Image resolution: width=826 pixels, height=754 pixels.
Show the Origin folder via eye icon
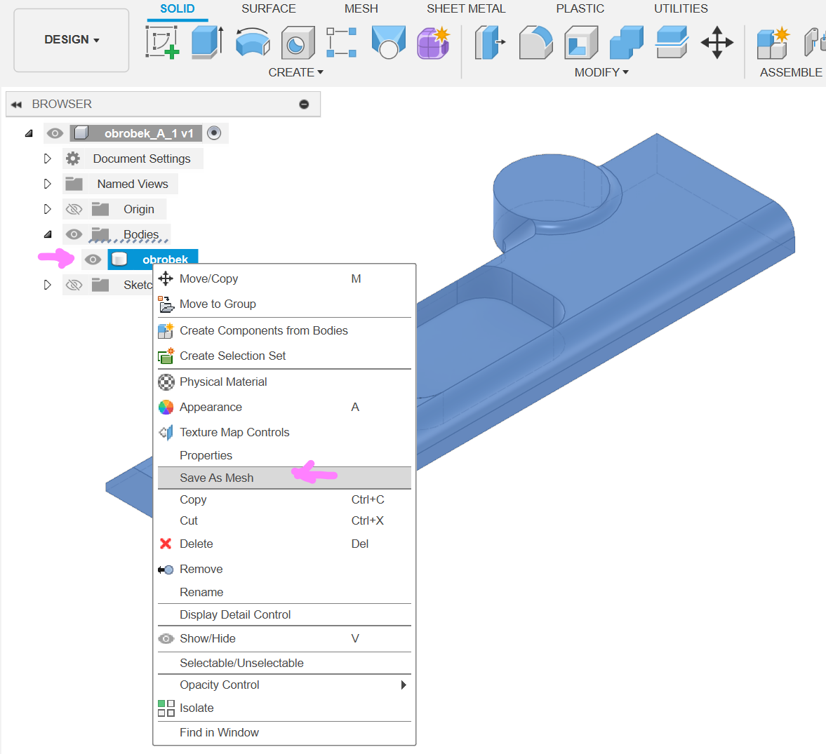click(x=74, y=209)
